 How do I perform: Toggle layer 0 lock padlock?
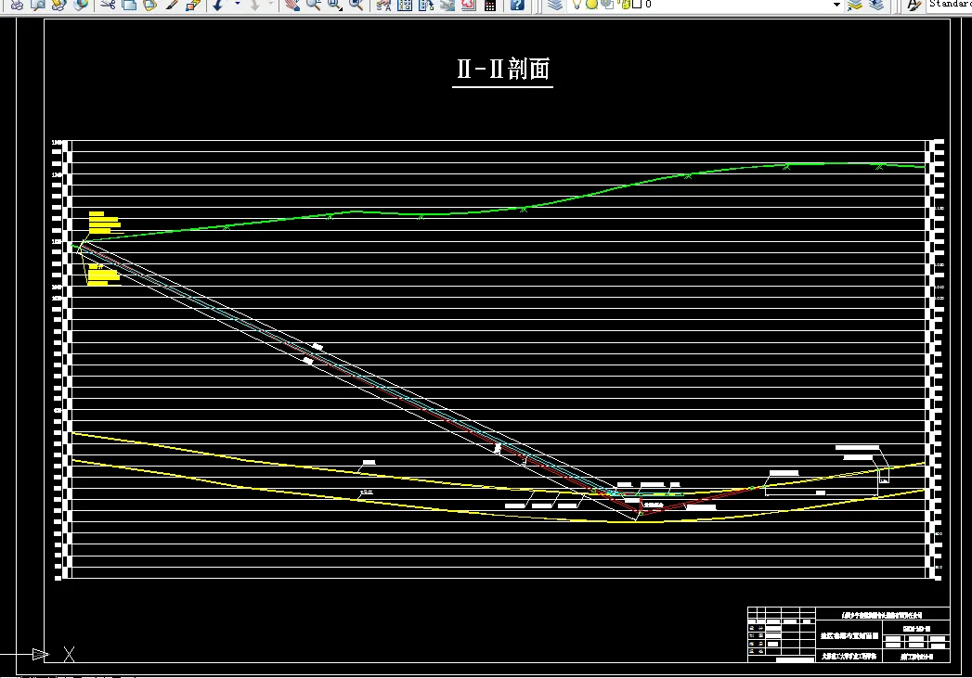pos(625,5)
